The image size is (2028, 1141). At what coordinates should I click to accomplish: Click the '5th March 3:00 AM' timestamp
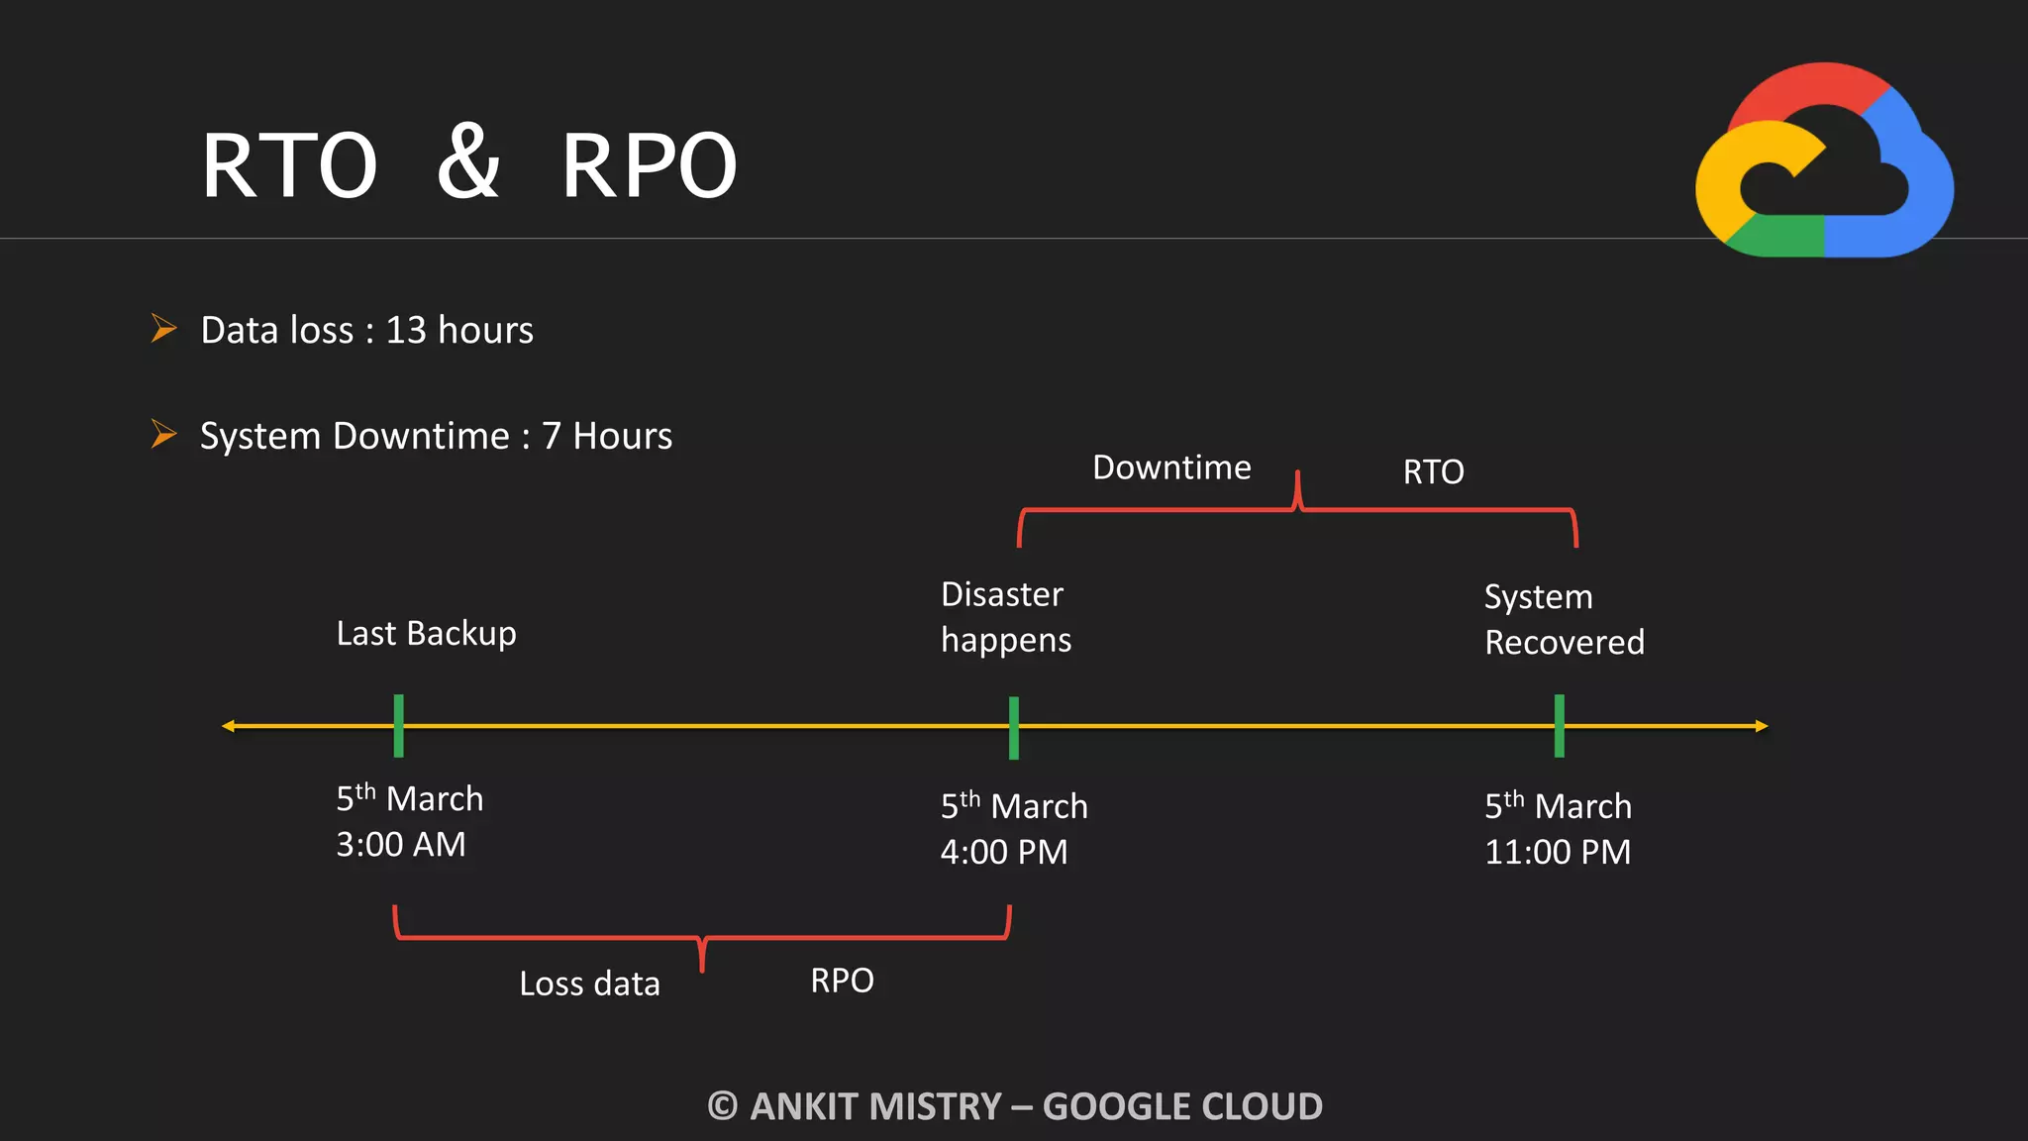coord(410,821)
